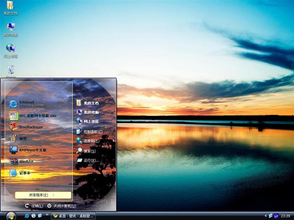This screenshot has height=220, width=294.
Task: Expand the 连接到(T) submenu
Action: [95, 141]
